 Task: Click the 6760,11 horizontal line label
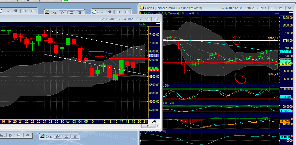[273, 39]
